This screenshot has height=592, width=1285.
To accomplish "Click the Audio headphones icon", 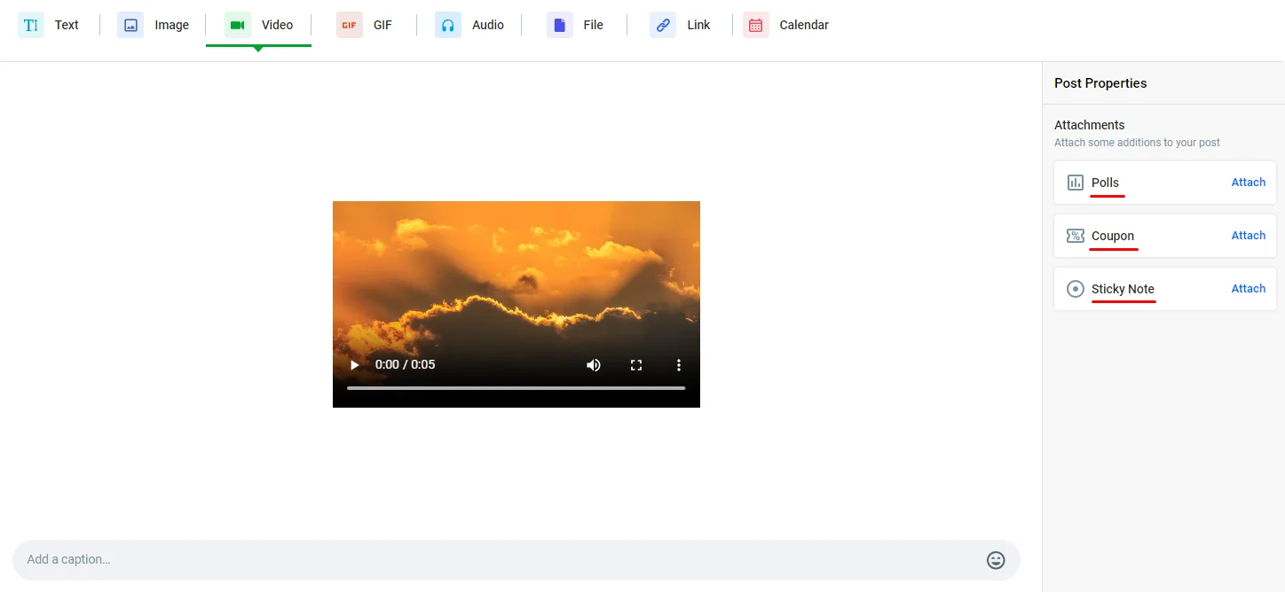I will (448, 25).
